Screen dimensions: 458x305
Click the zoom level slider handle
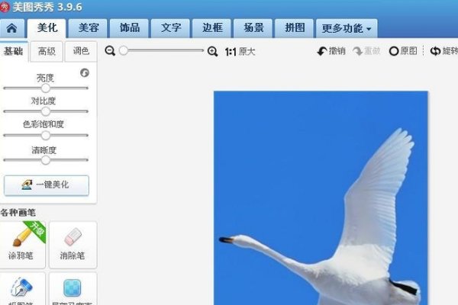124,50
